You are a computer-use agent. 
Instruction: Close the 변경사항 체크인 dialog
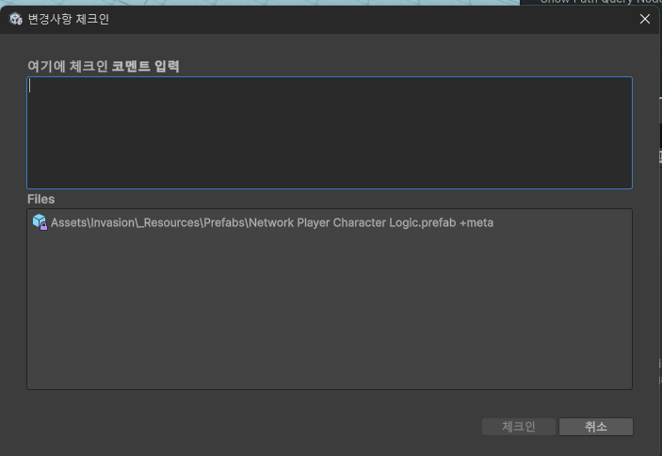tap(645, 19)
